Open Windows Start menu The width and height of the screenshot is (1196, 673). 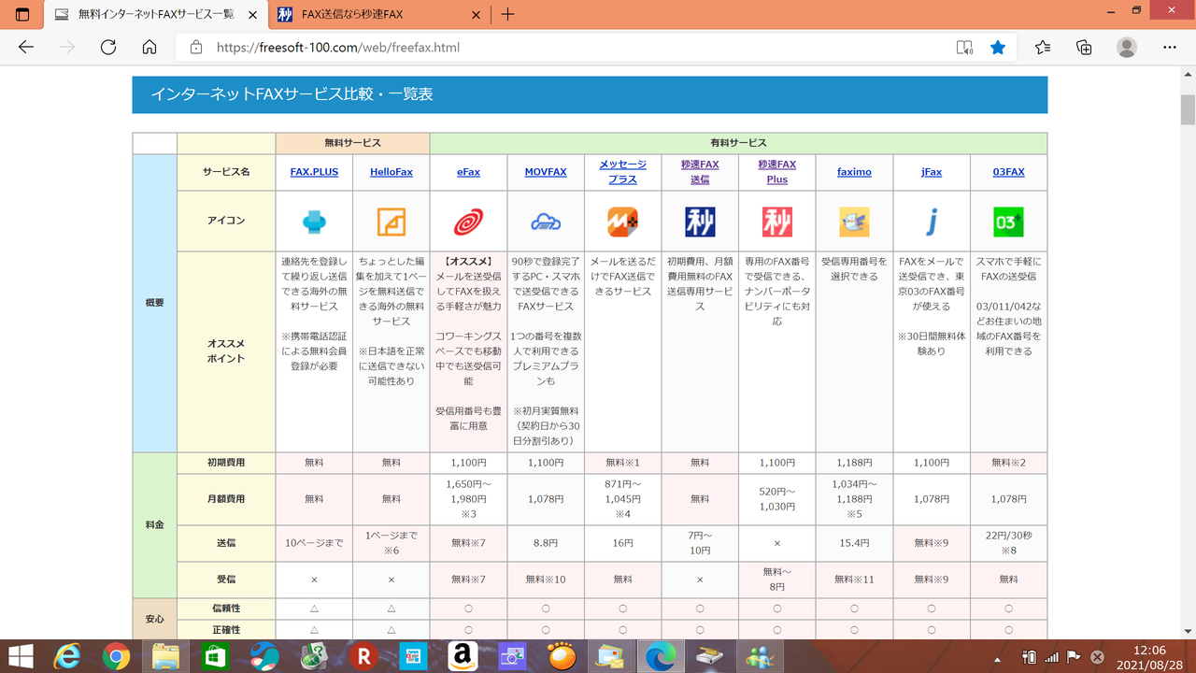[21, 656]
